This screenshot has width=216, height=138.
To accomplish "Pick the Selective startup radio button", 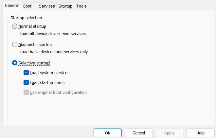I will click(x=15, y=63).
